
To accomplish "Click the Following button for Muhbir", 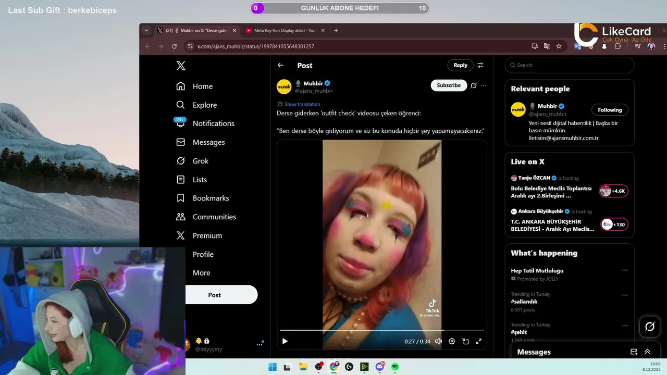I will click(x=610, y=110).
